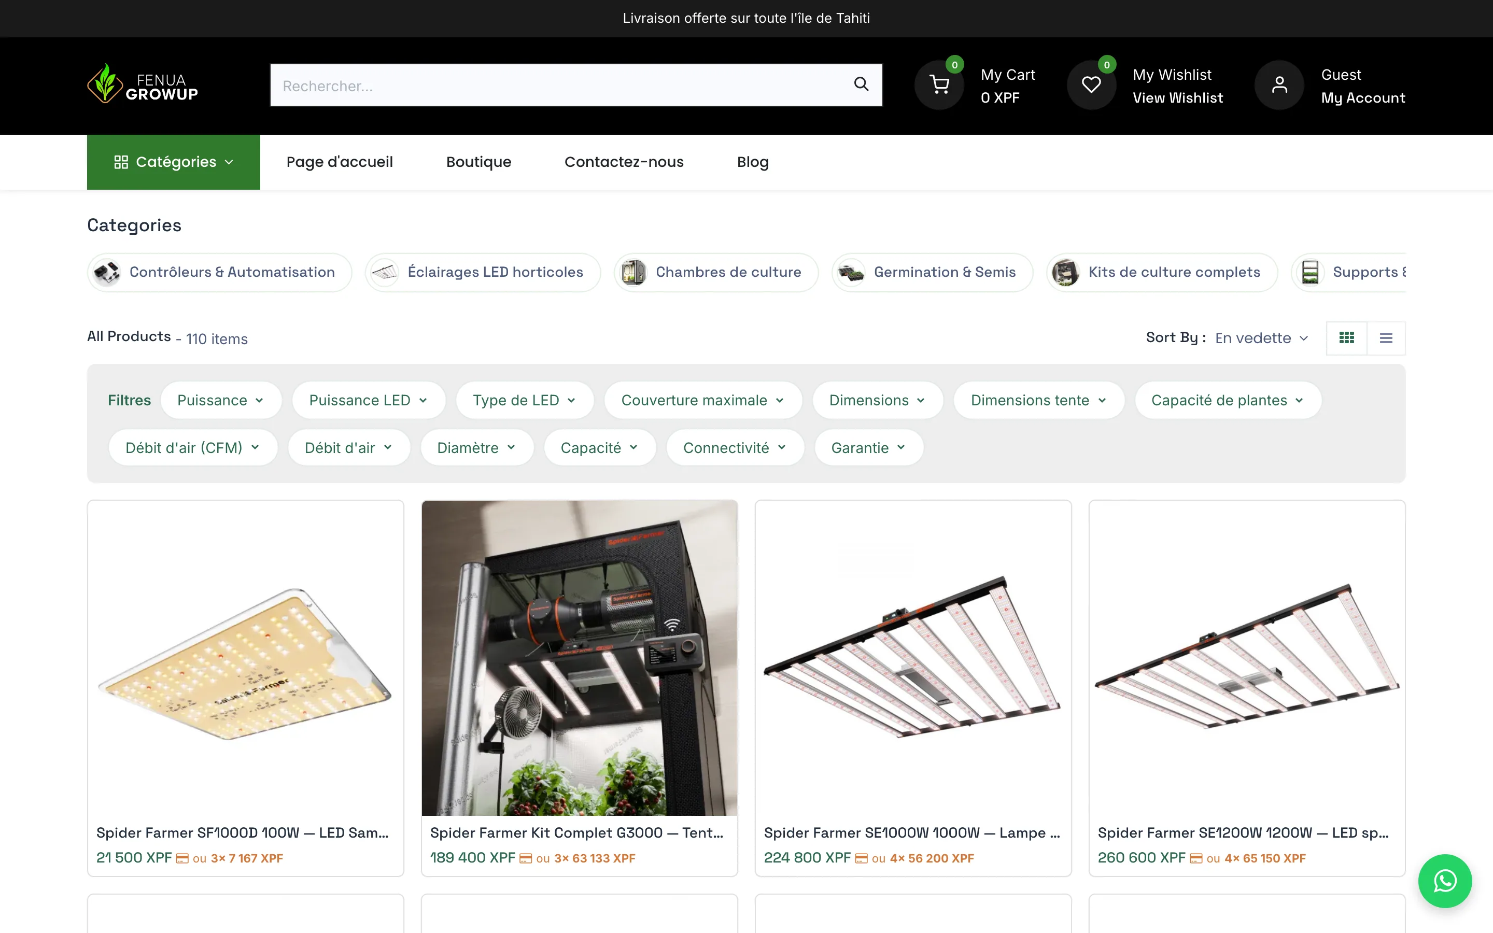Click "ou 3× 63 133 XPF" installment text
The width and height of the screenshot is (1493, 933).
(x=585, y=858)
